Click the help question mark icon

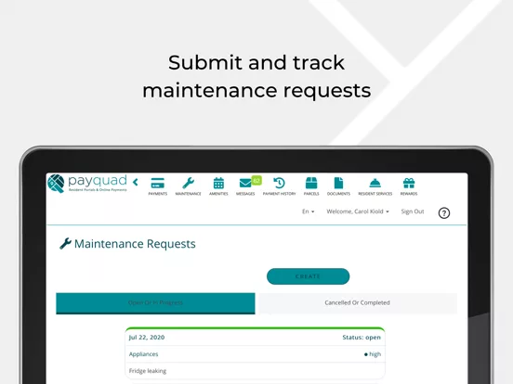pos(444,213)
